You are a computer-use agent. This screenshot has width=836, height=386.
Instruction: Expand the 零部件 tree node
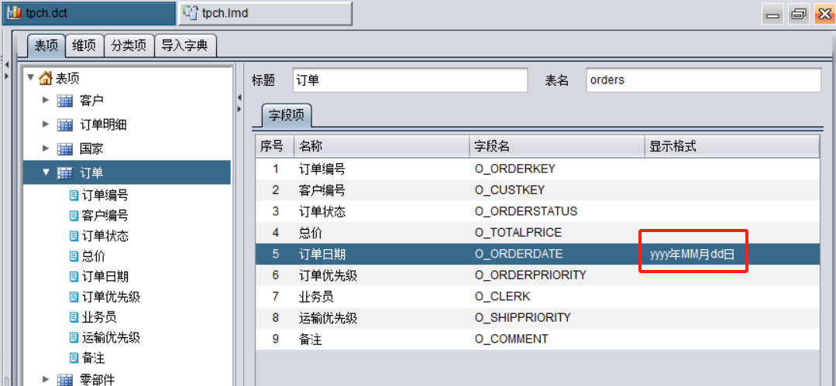point(46,379)
